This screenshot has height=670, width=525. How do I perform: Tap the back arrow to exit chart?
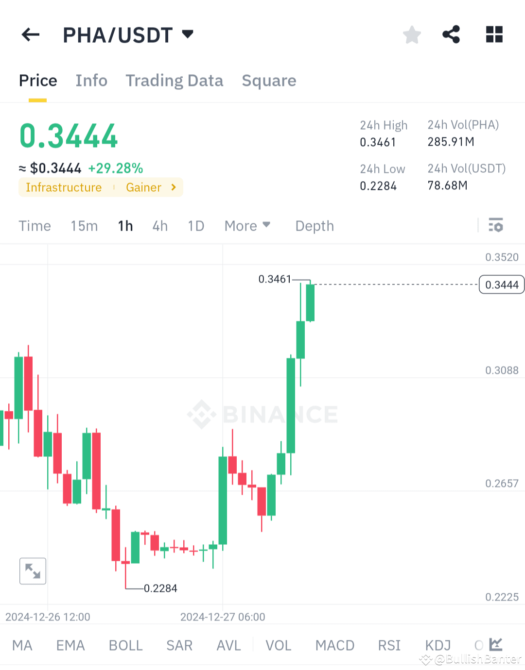(30, 34)
